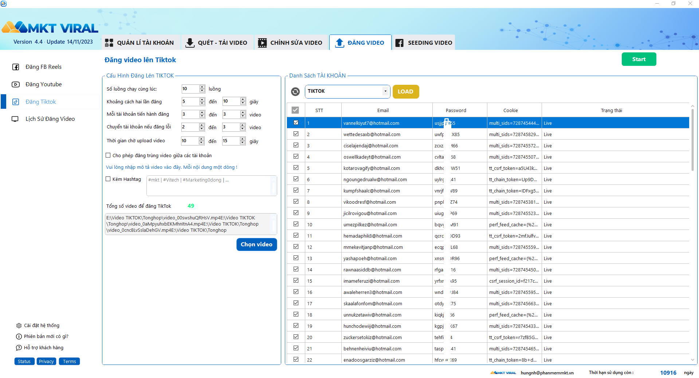Click the refresh account list icon
Screen dimensions: 699x378
(x=295, y=92)
